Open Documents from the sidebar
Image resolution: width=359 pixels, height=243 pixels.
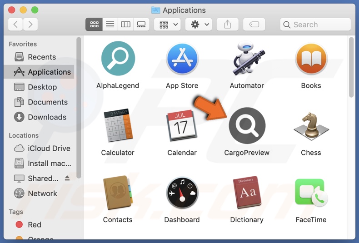(x=39, y=102)
